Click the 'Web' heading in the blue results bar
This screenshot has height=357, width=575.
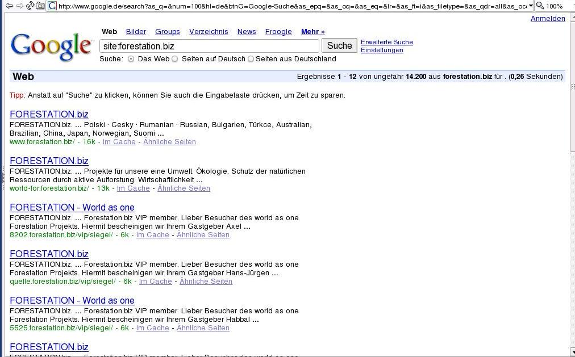click(23, 77)
